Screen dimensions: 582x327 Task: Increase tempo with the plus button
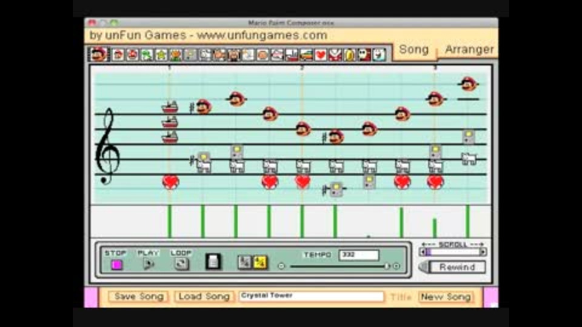tap(396, 266)
